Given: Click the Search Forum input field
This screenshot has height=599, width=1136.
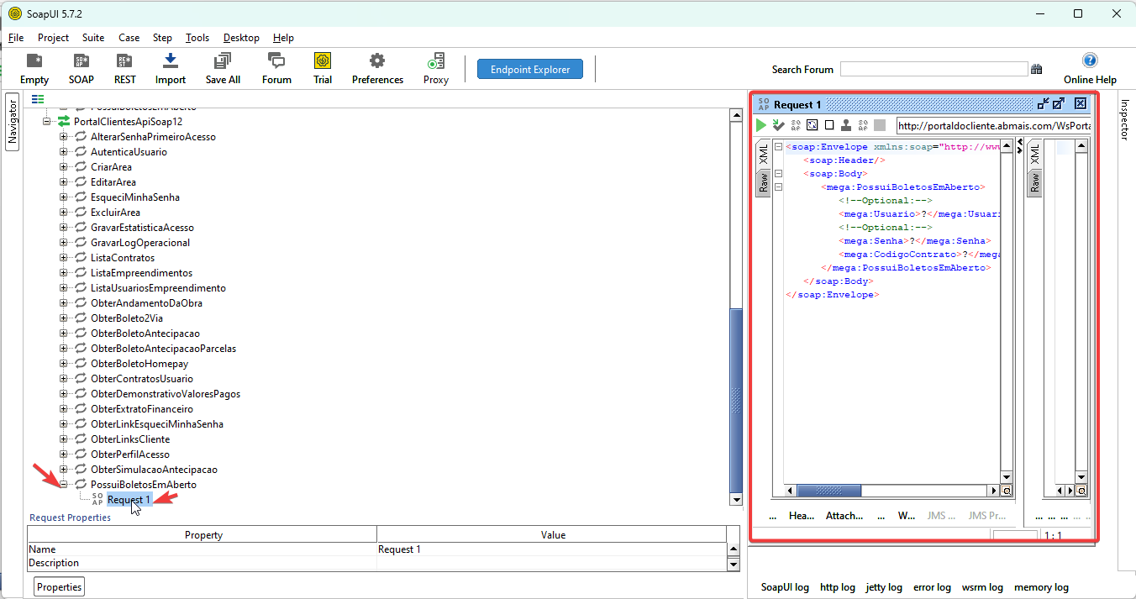Looking at the screenshot, I should pos(934,69).
